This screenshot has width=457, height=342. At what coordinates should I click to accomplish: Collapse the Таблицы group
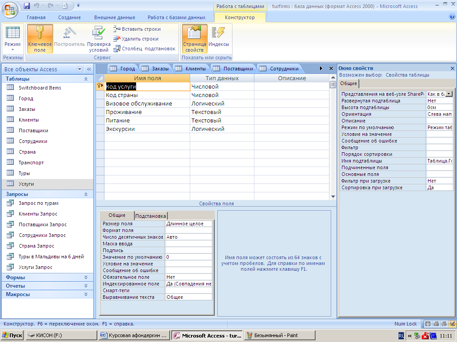pos(86,79)
